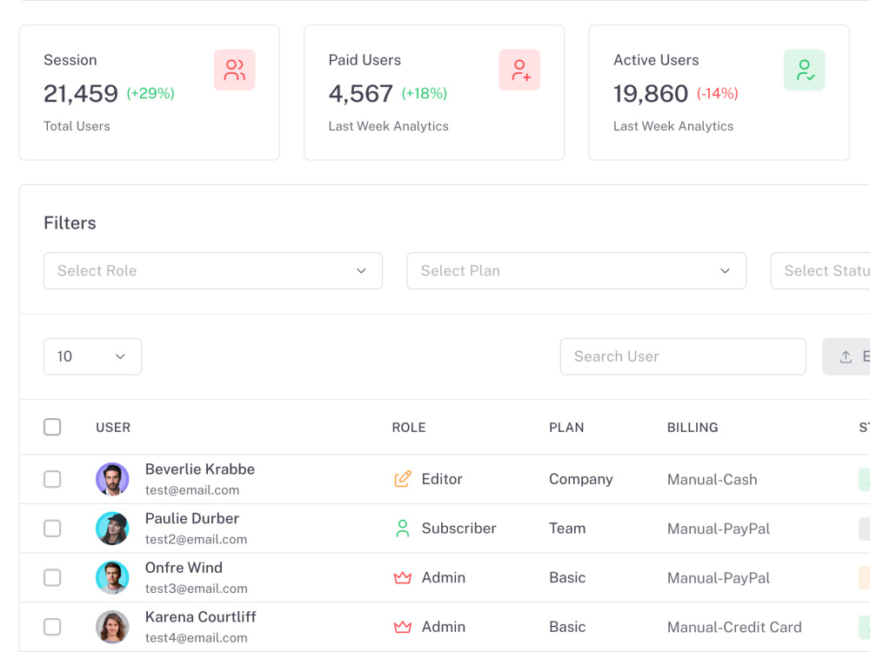Click the Manual-Credit Card billing cell
The width and height of the screenshot is (870, 652).
(x=734, y=627)
